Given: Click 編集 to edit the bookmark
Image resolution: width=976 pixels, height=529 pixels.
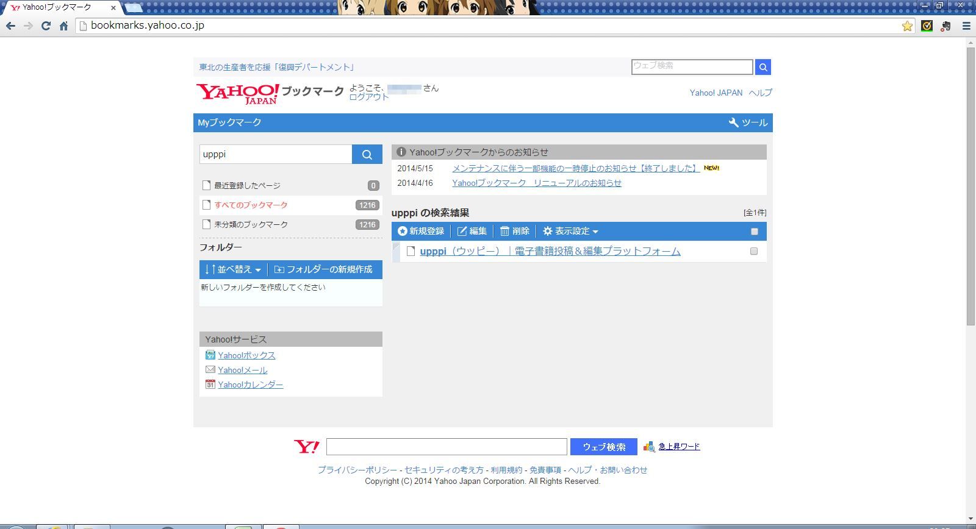Looking at the screenshot, I should click(472, 232).
